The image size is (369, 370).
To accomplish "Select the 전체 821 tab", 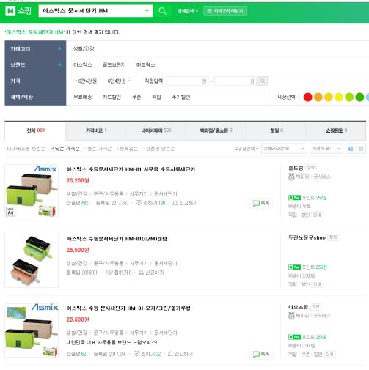I will [35, 130].
